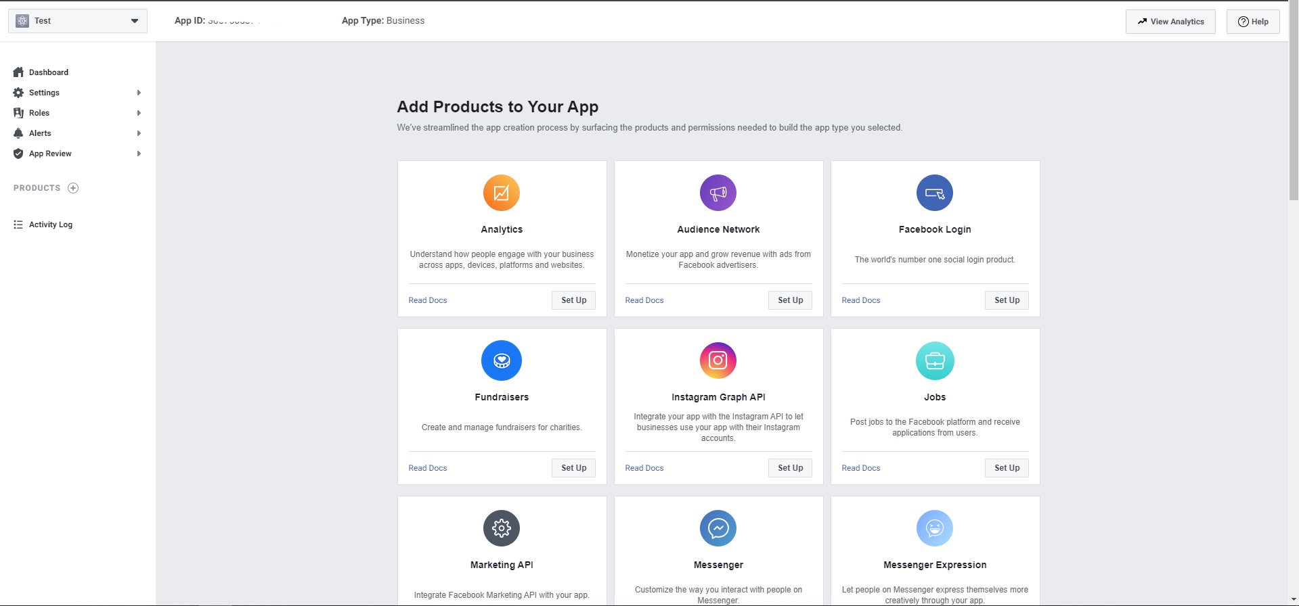Expand the Roles sidebar submenu
The image size is (1299, 606).
[x=139, y=113]
